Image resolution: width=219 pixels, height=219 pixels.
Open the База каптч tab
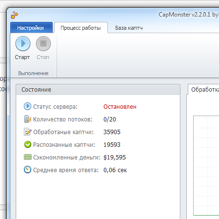click(x=129, y=28)
